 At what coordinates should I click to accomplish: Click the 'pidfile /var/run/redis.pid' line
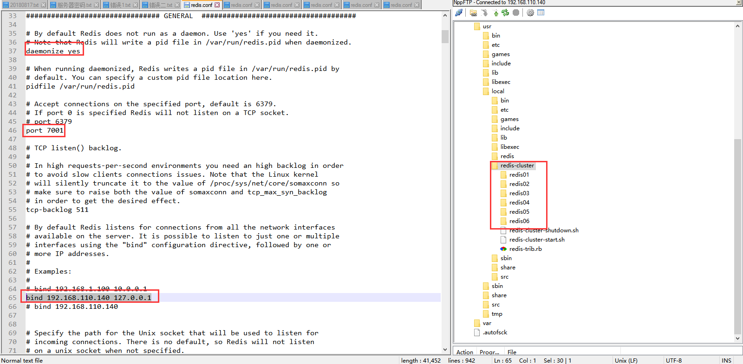pyautogui.click(x=80, y=86)
